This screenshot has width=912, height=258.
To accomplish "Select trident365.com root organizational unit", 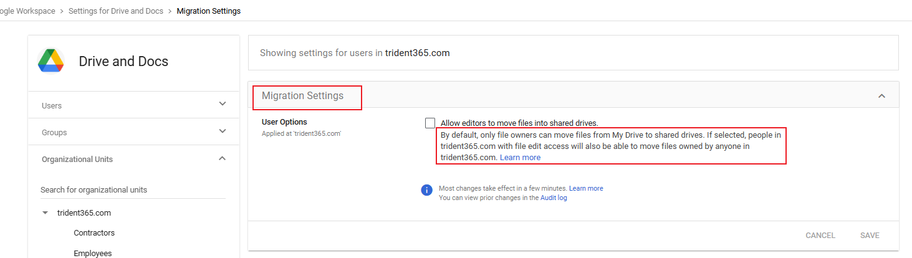I will coord(84,213).
